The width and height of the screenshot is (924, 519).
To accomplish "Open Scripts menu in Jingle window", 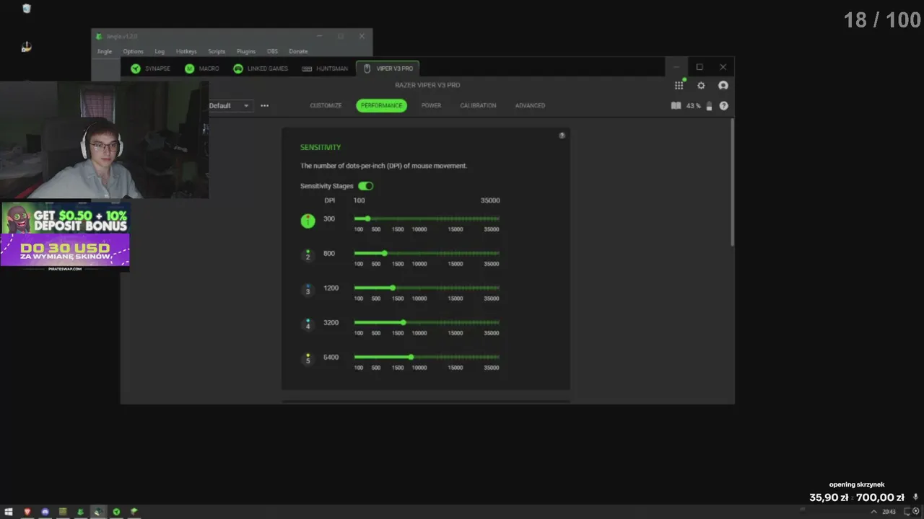I will coord(217,52).
